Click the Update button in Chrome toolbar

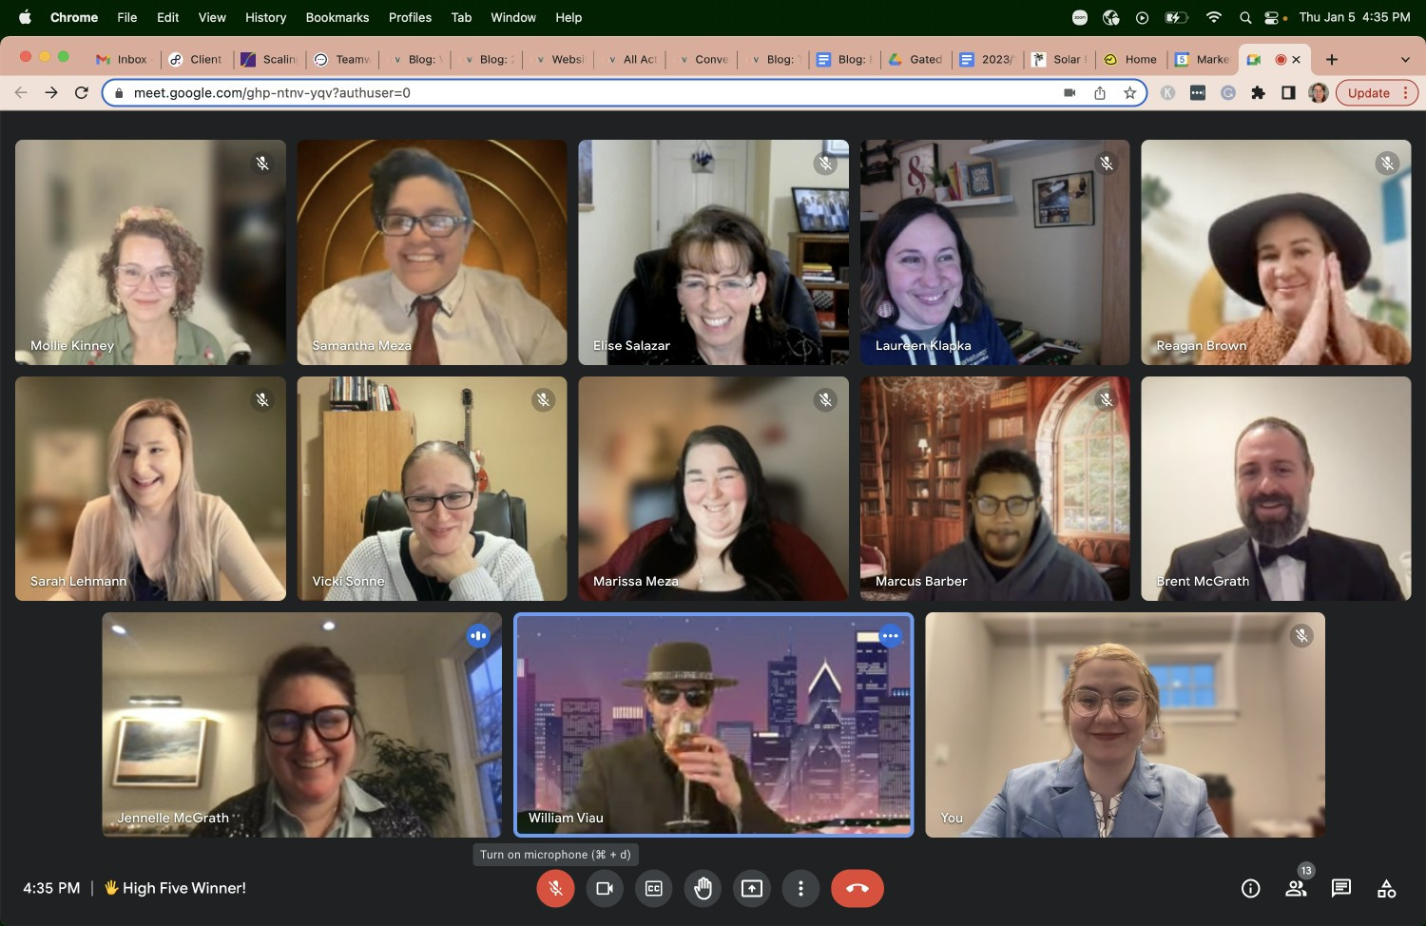pyautogui.click(x=1368, y=92)
